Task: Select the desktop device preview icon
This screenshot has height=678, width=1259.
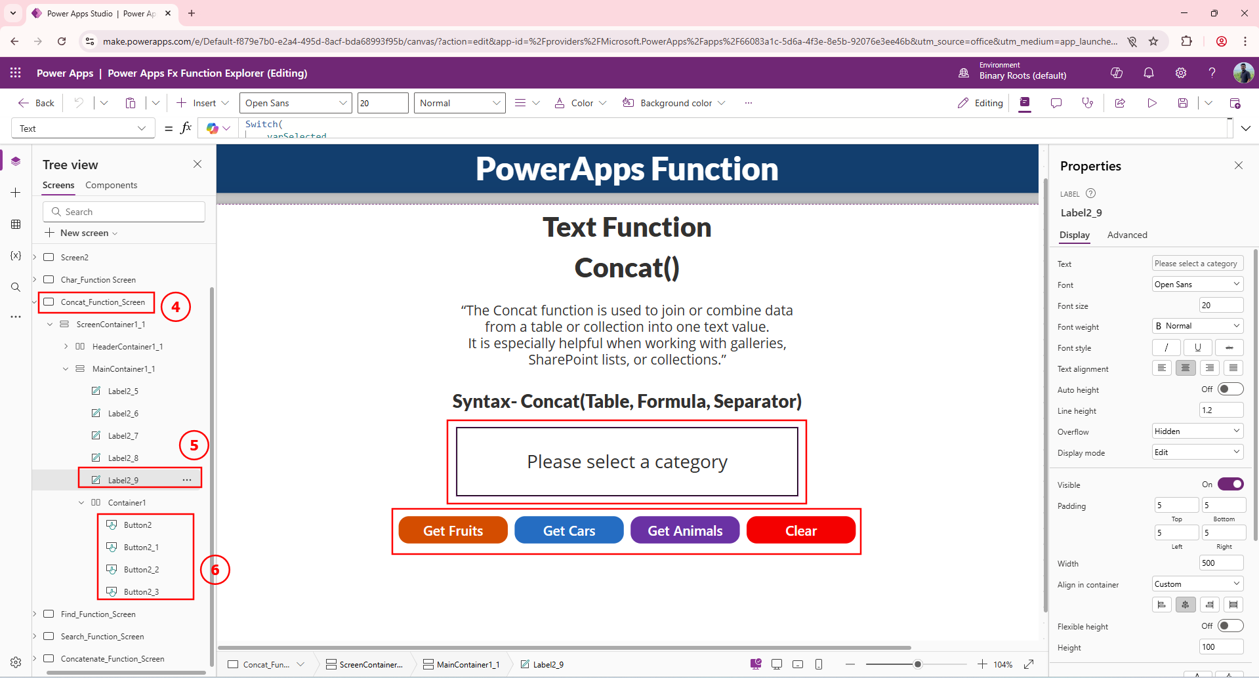Action: (x=777, y=664)
